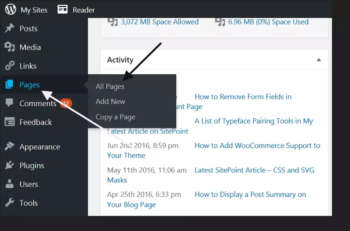Choose Add New in Pages submenu
350x231 pixels.
coord(110,101)
